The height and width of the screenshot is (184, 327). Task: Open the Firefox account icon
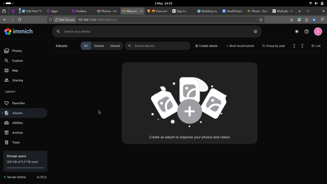[299, 19]
